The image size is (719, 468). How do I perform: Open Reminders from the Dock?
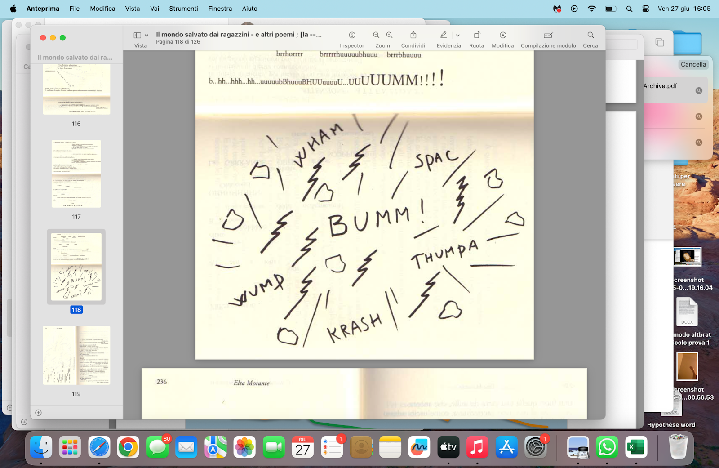[332, 447]
